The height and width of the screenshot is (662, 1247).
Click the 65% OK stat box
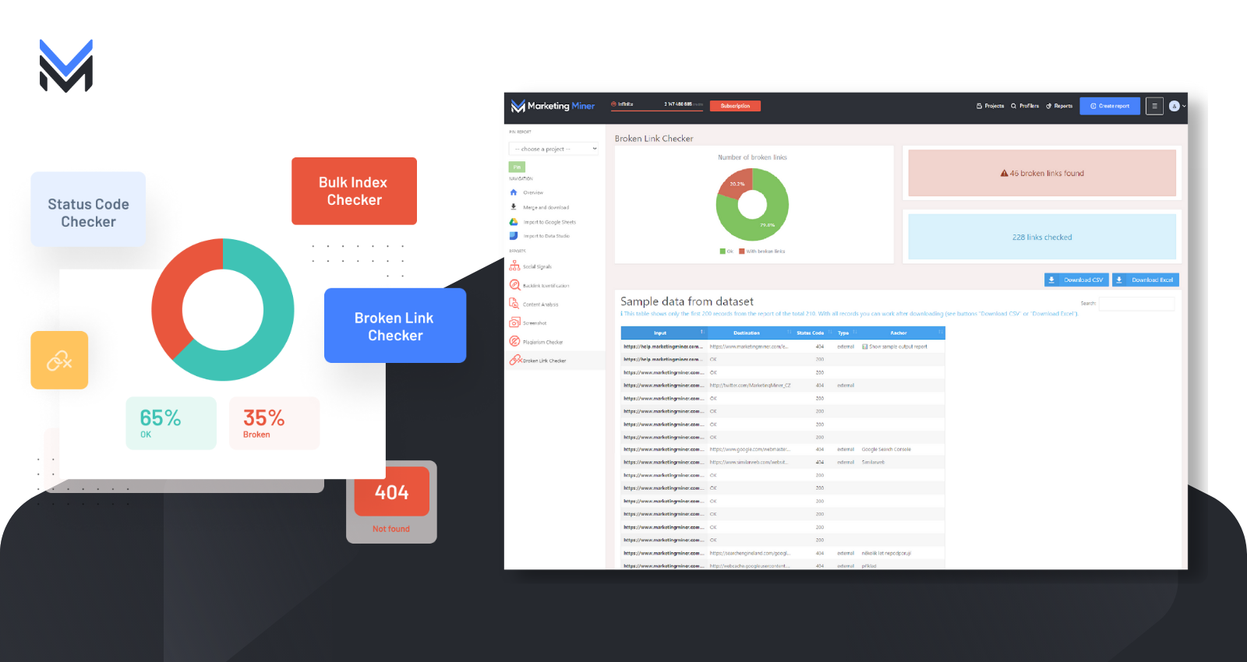(171, 423)
